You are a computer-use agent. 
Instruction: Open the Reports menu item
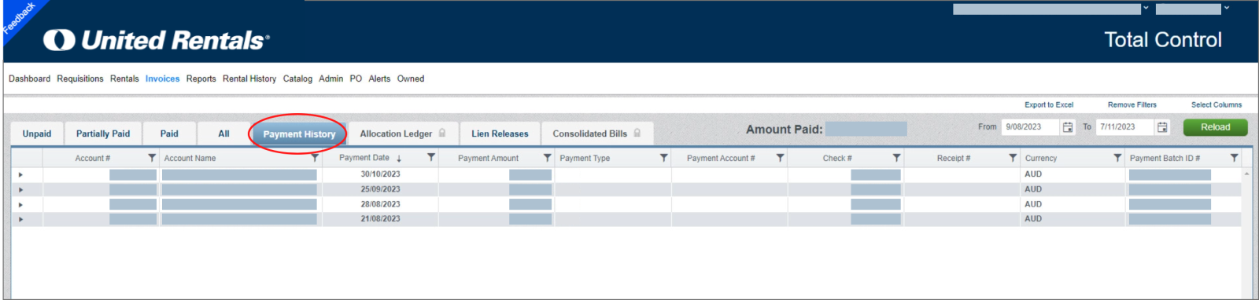tap(201, 79)
